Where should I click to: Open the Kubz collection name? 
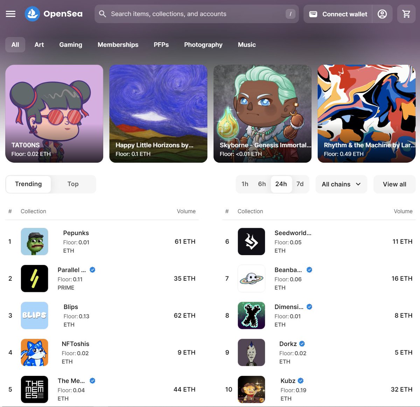pos(288,381)
